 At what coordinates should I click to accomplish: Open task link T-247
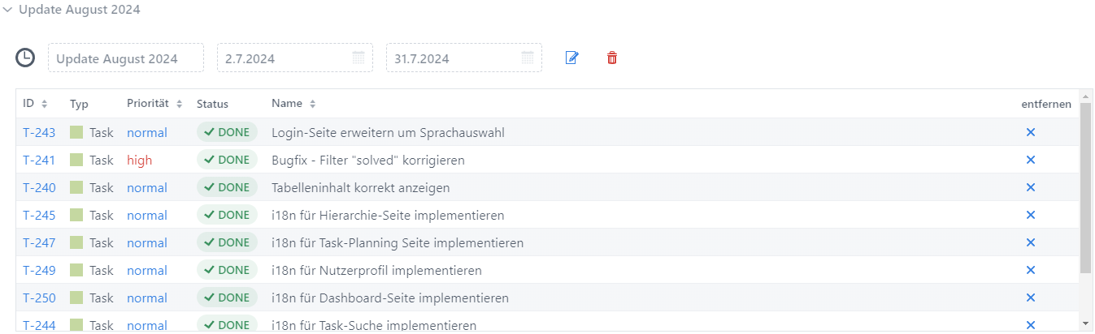pyautogui.click(x=39, y=242)
